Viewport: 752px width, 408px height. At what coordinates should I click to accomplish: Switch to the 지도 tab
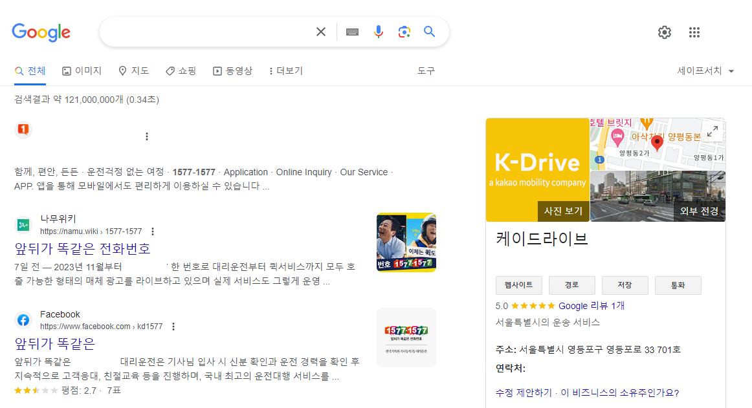tap(133, 71)
